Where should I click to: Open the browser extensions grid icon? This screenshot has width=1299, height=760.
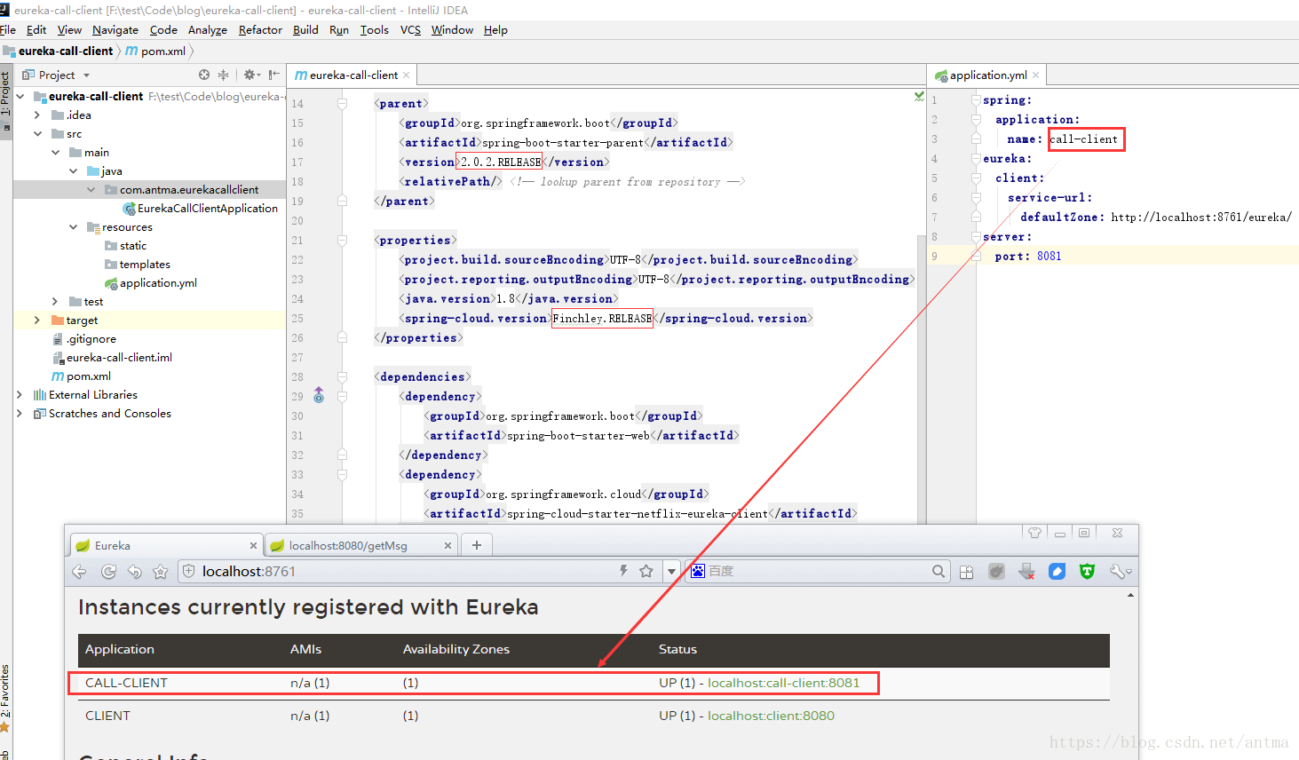967,572
